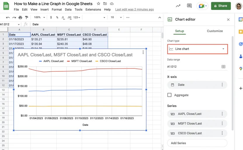This screenshot has height=150, width=243.
Task: Switch to the Customize tab
Action: 215,31
